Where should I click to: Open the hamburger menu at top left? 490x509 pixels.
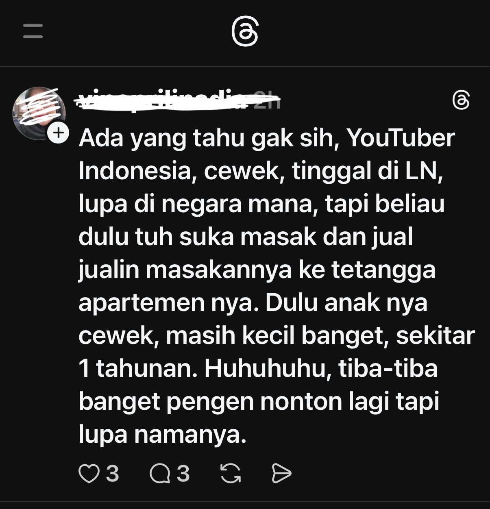click(33, 31)
